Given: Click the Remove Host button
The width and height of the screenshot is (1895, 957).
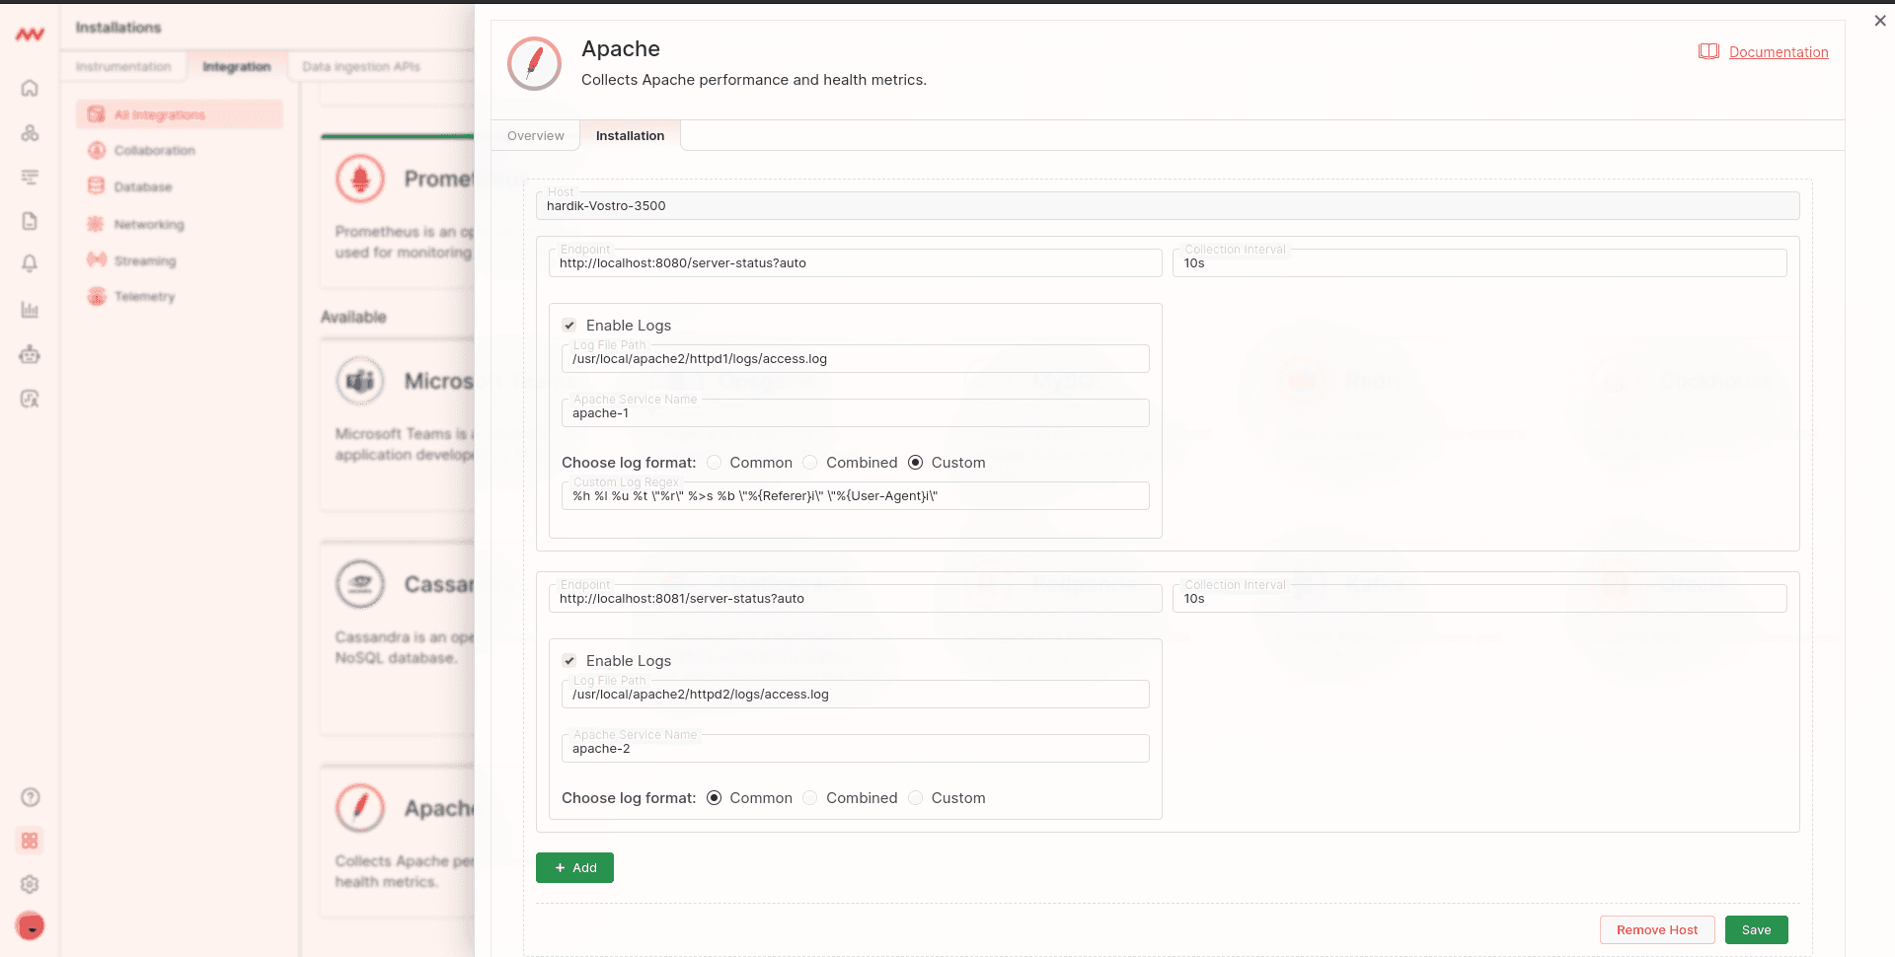Looking at the screenshot, I should coord(1656,929).
